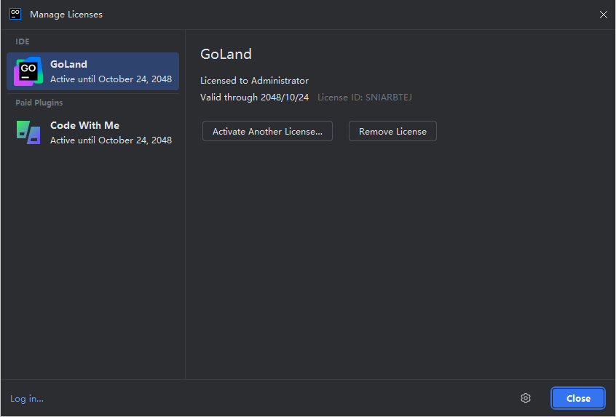Click the GoLand logo icon in the sidebar
The width and height of the screenshot is (616, 417).
28,71
